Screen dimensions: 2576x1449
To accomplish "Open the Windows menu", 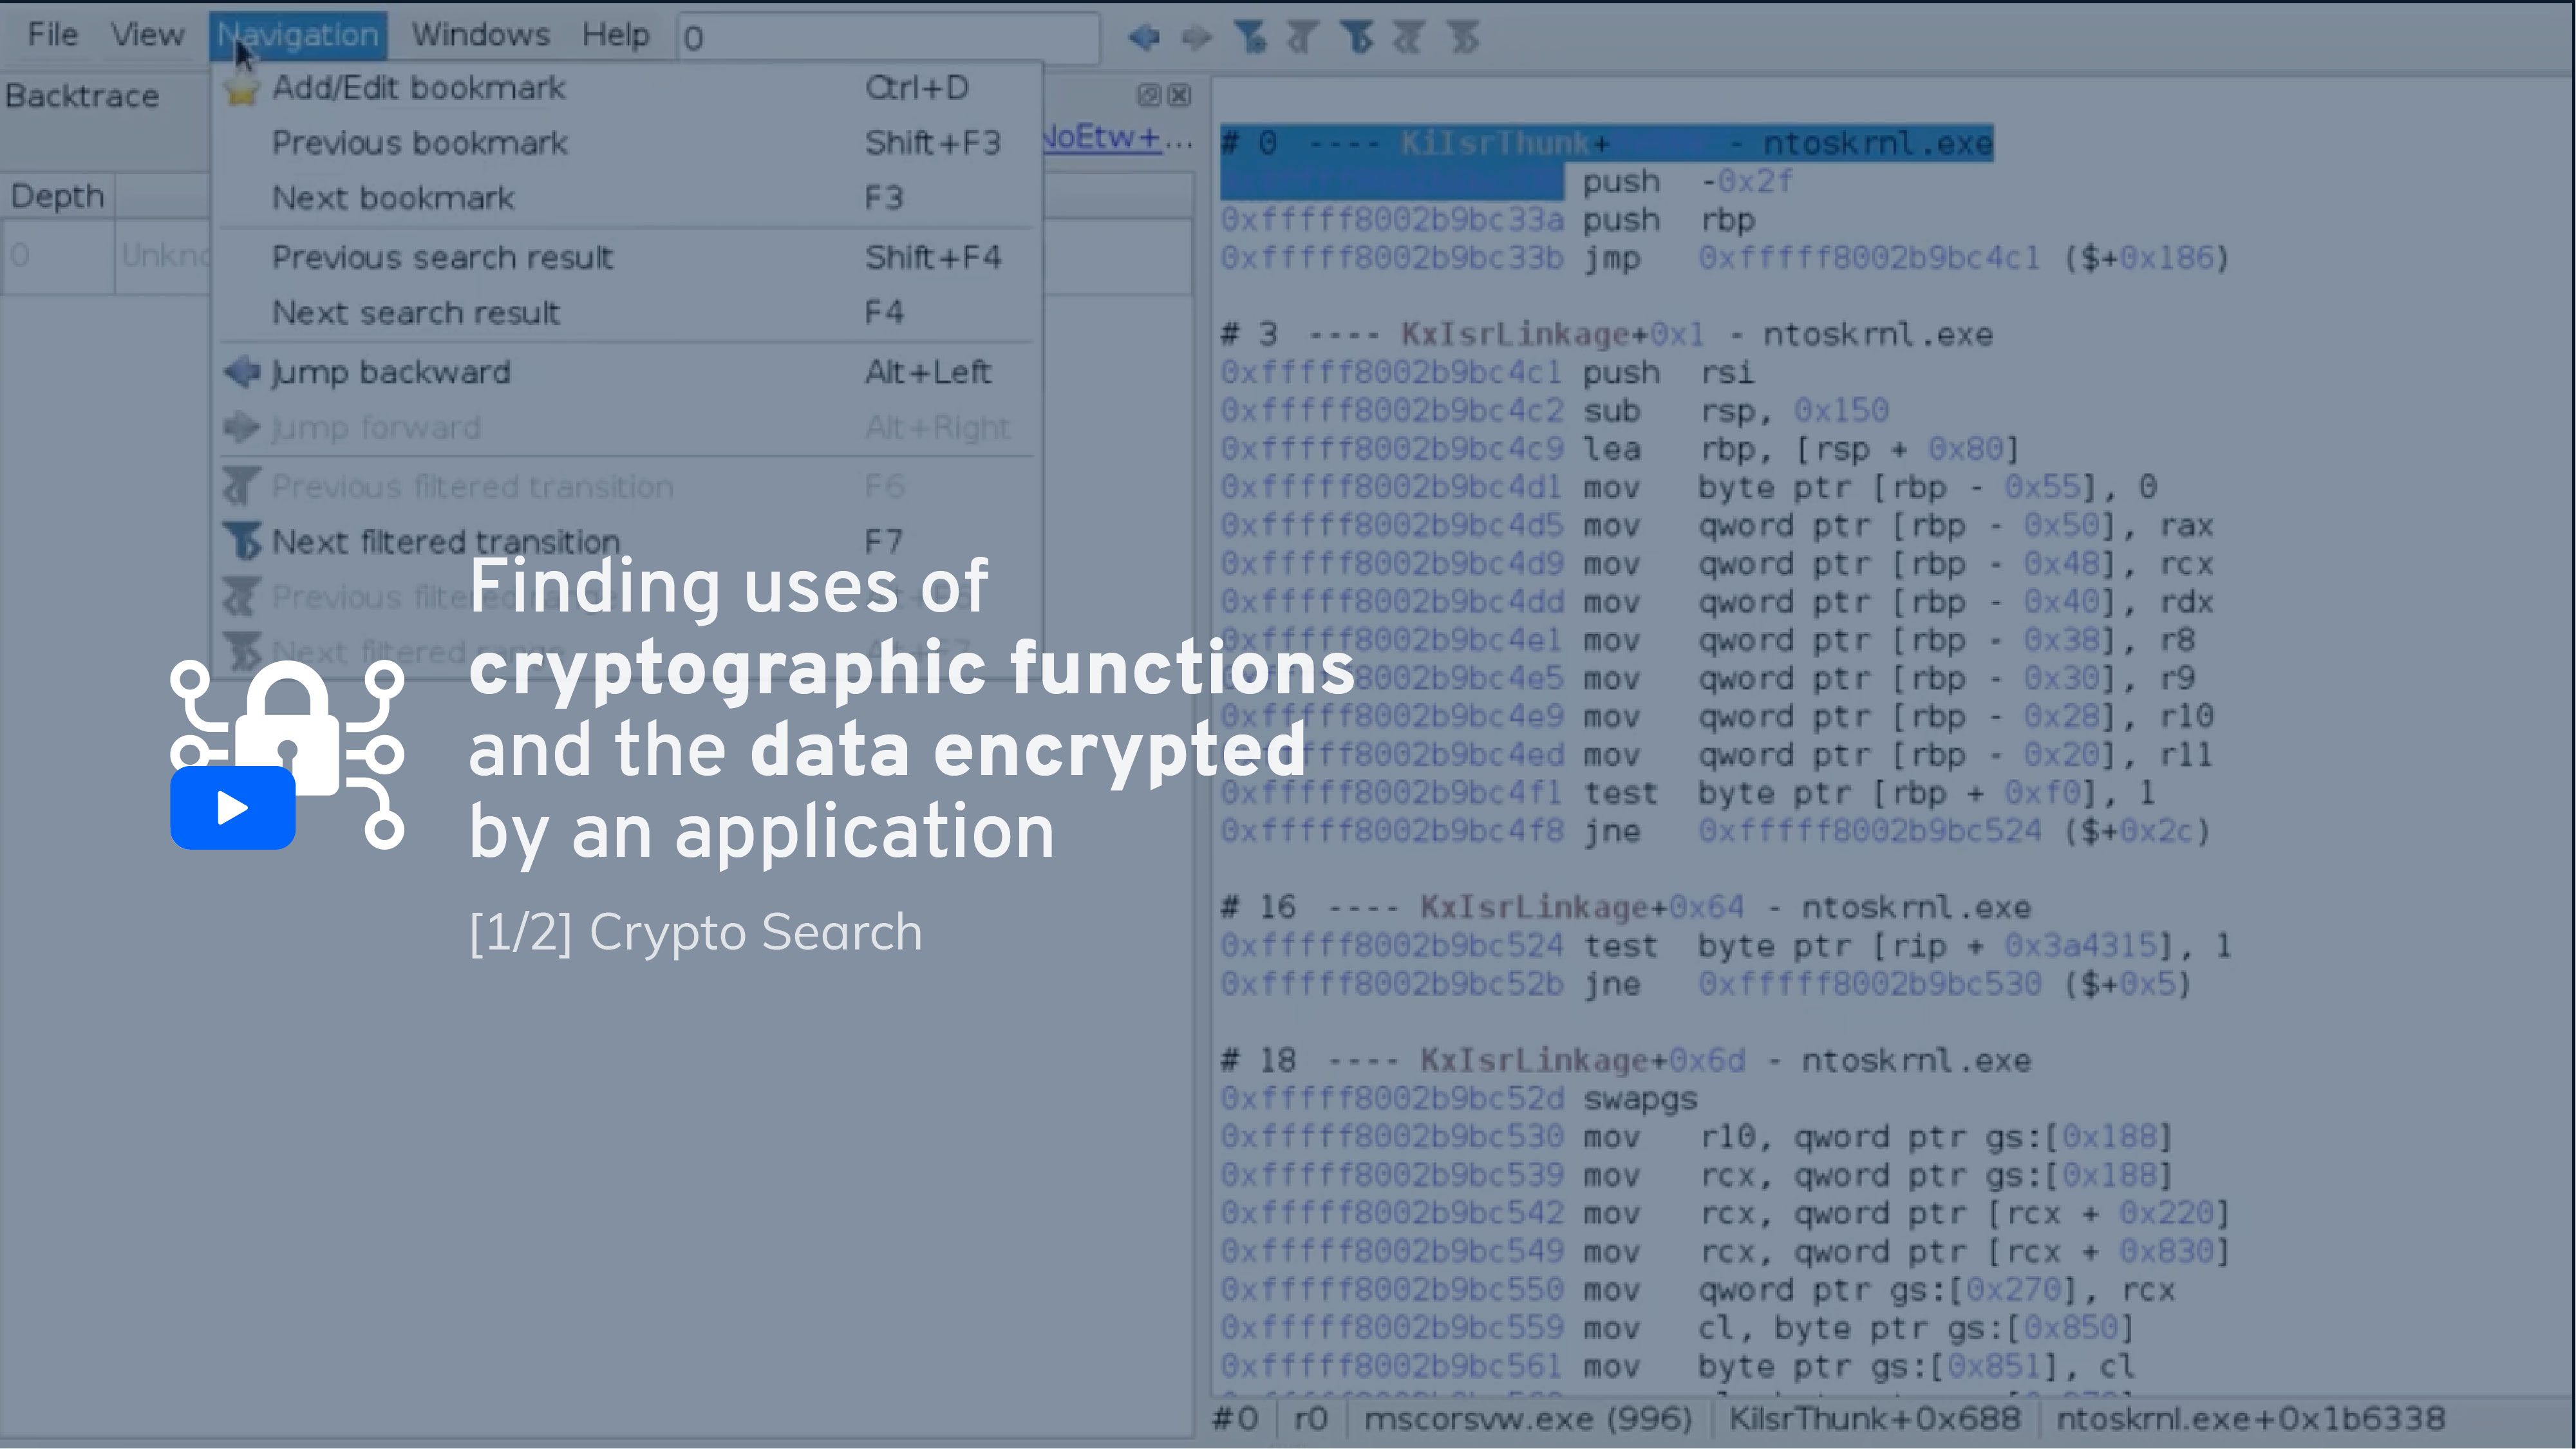I will click(x=479, y=33).
